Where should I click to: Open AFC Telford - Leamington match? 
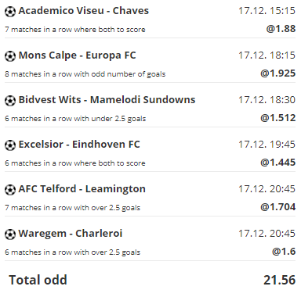(x=82, y=189)
